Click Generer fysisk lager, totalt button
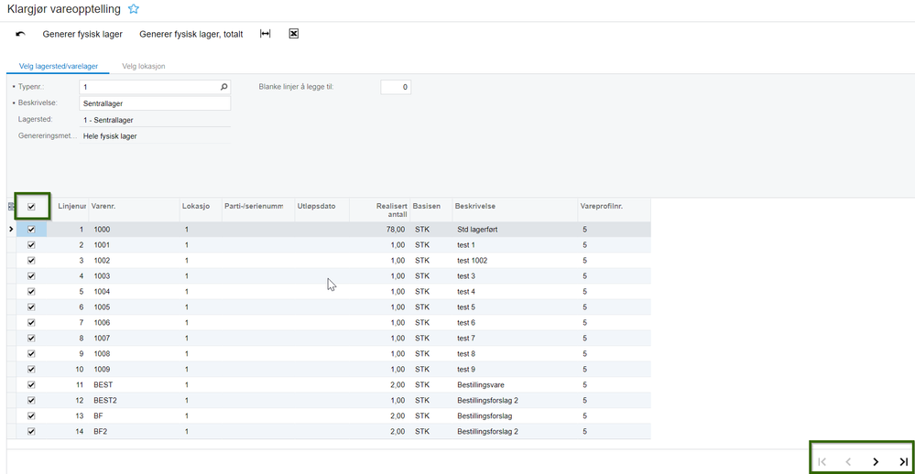 191,34
